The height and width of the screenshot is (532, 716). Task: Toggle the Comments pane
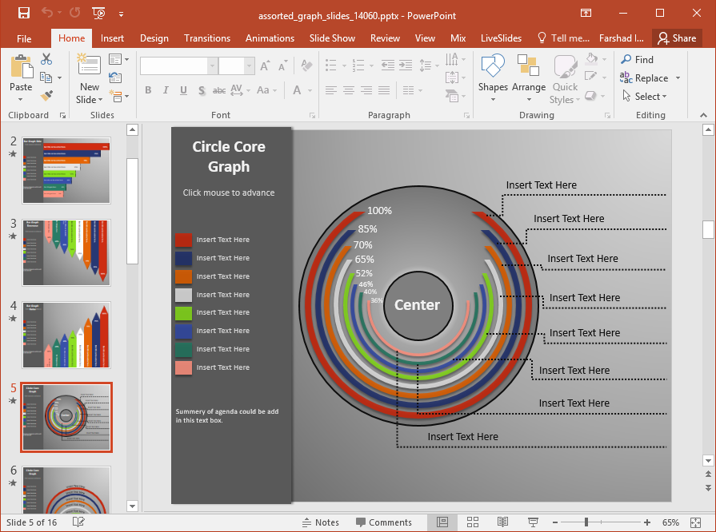pos(382,522)
